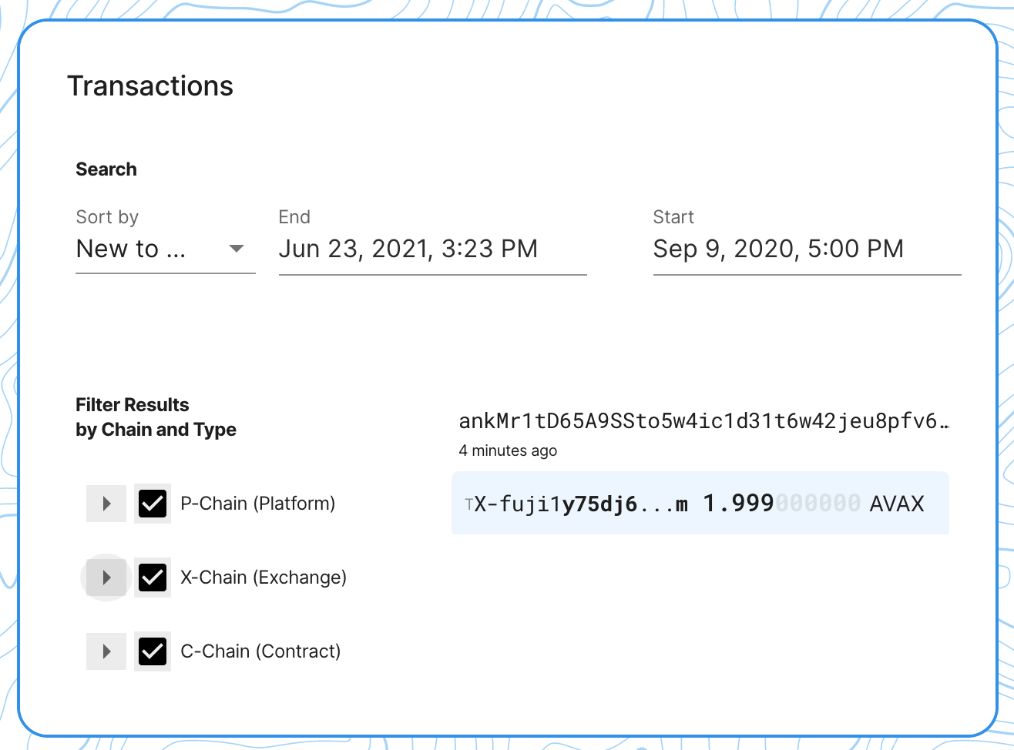Open the Sort by dropdown
1014x750 pixels.
pos(165,249)
